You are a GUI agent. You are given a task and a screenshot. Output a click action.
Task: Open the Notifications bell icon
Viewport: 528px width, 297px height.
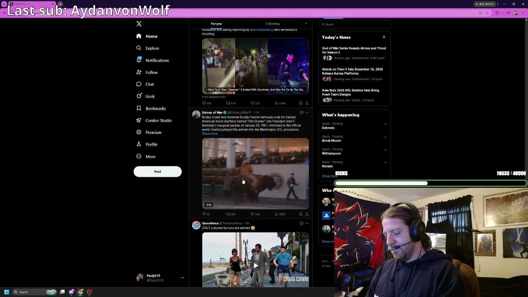139,60
